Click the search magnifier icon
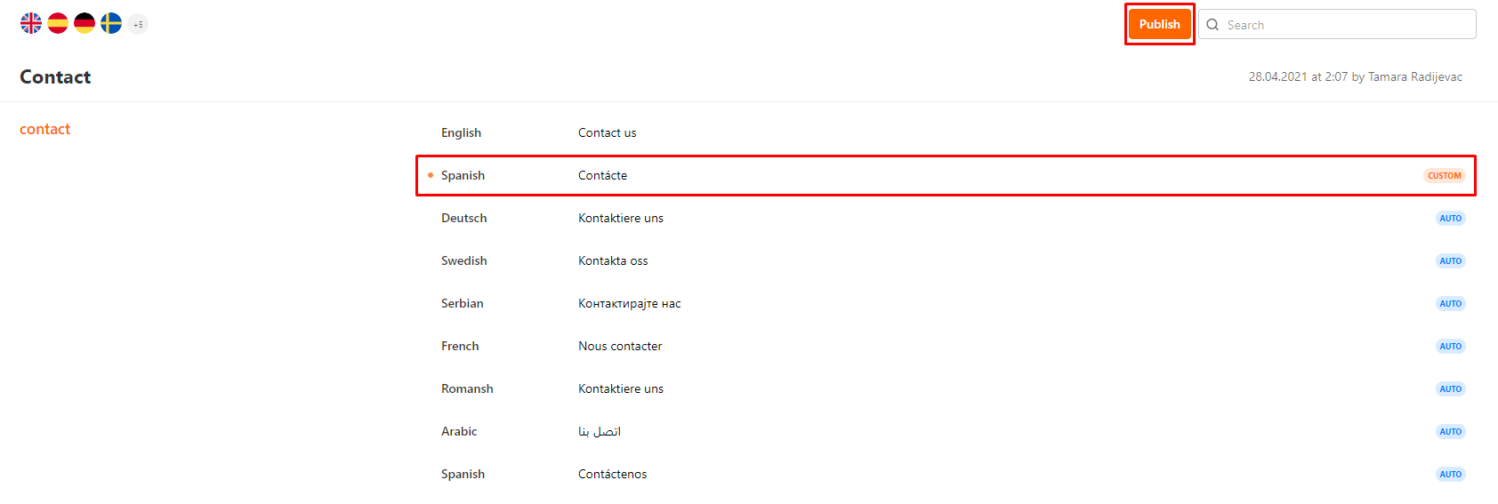The width and height of the screenshot is (1498, 504). [x=1212, y=25]
